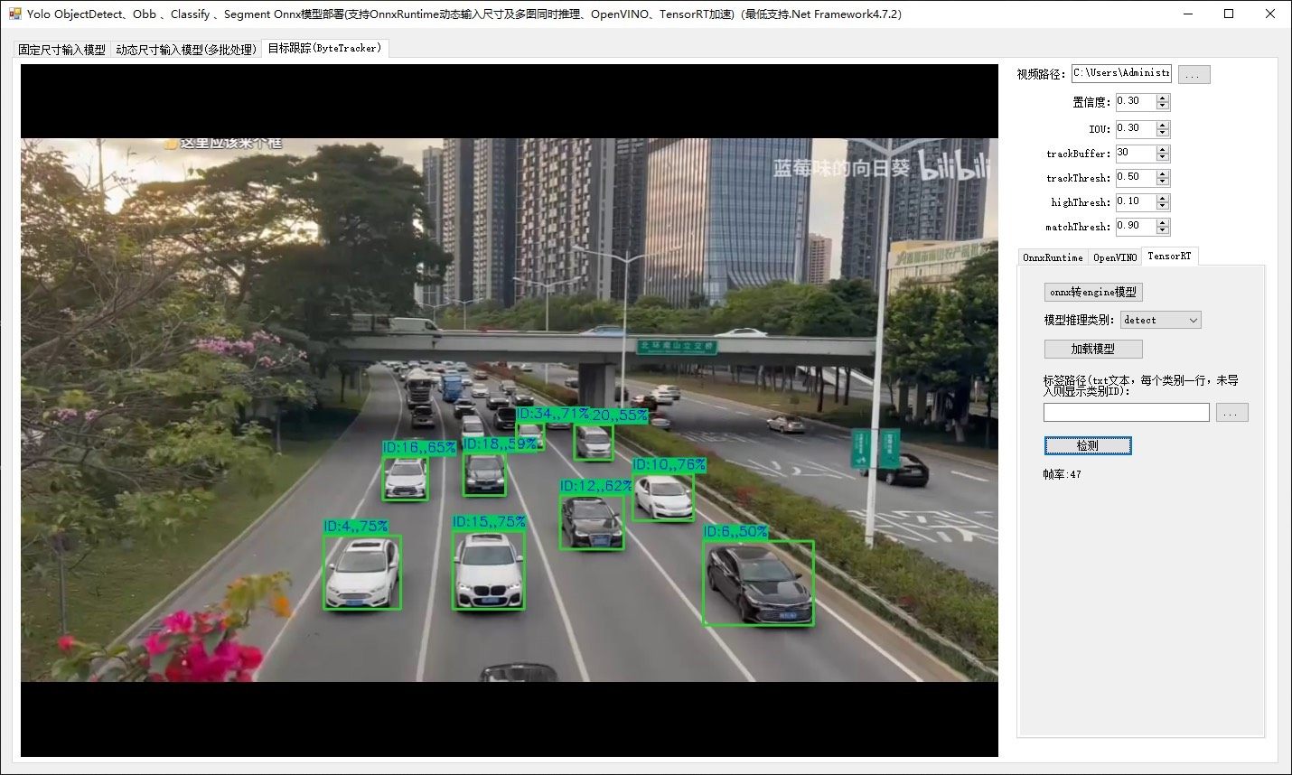Click the tracked car labeled ID:10,,76%
Image resolution: width=1292 pixels, height=775 pixels.
pyautogui.click(x=663, y=497)
